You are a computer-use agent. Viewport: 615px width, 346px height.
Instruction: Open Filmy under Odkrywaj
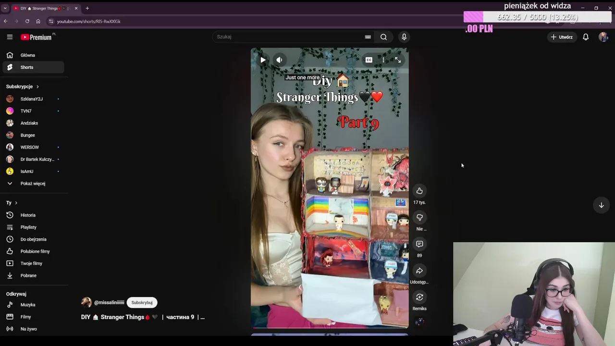pyautogui.click(x=33, y=317)
